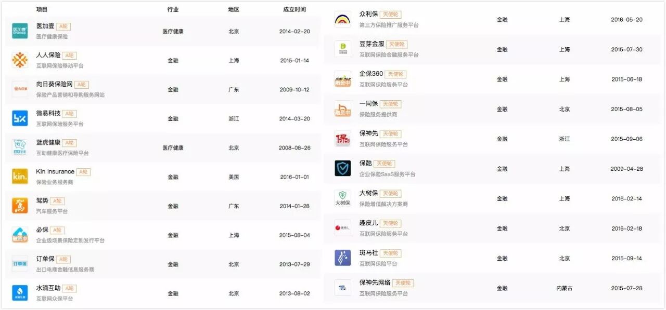This screenshot has height=310, width=666.
Task: Click the 众利保 logo
Action: (342, 19)
